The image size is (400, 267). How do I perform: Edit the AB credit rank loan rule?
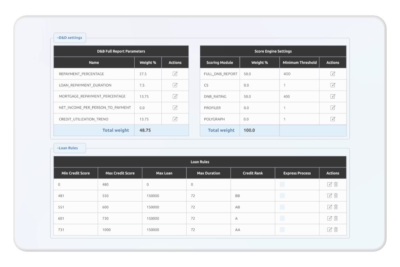click(330, 207)
